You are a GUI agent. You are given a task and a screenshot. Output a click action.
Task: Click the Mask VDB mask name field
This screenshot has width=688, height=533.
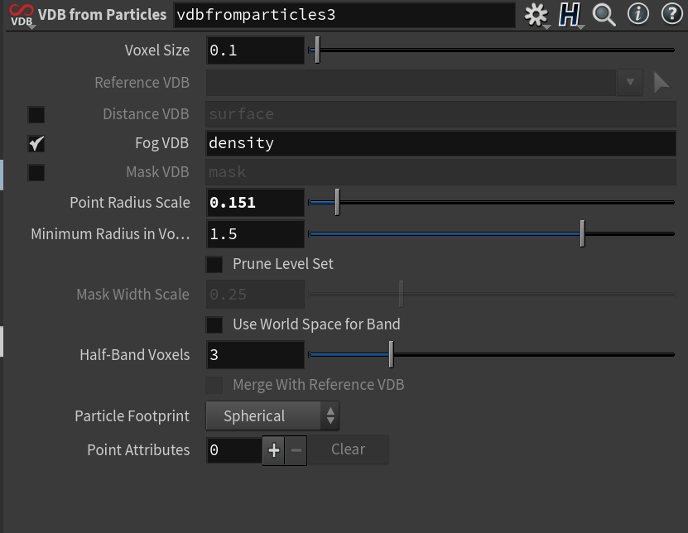[440, 172]
